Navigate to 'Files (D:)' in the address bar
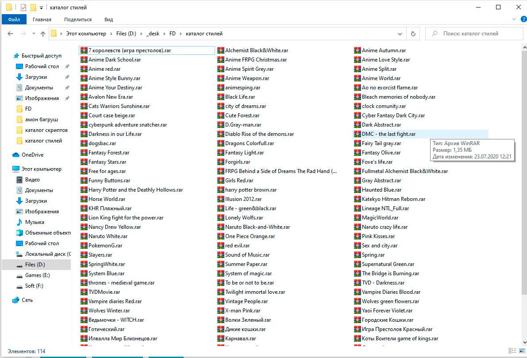The height and width of the screenshot is (358, 527). [126, 34]
